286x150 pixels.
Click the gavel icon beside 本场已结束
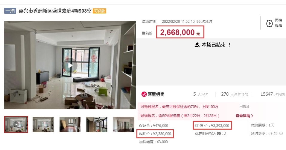(x=197, y=45)
